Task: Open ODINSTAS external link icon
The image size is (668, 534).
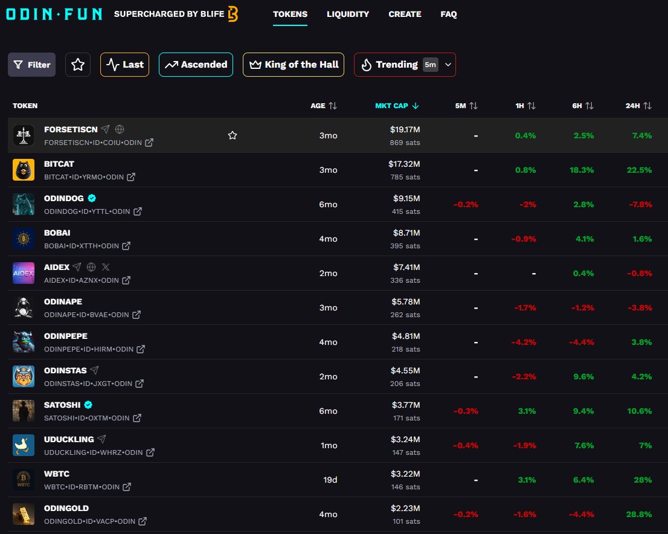Action: (140, 384)
